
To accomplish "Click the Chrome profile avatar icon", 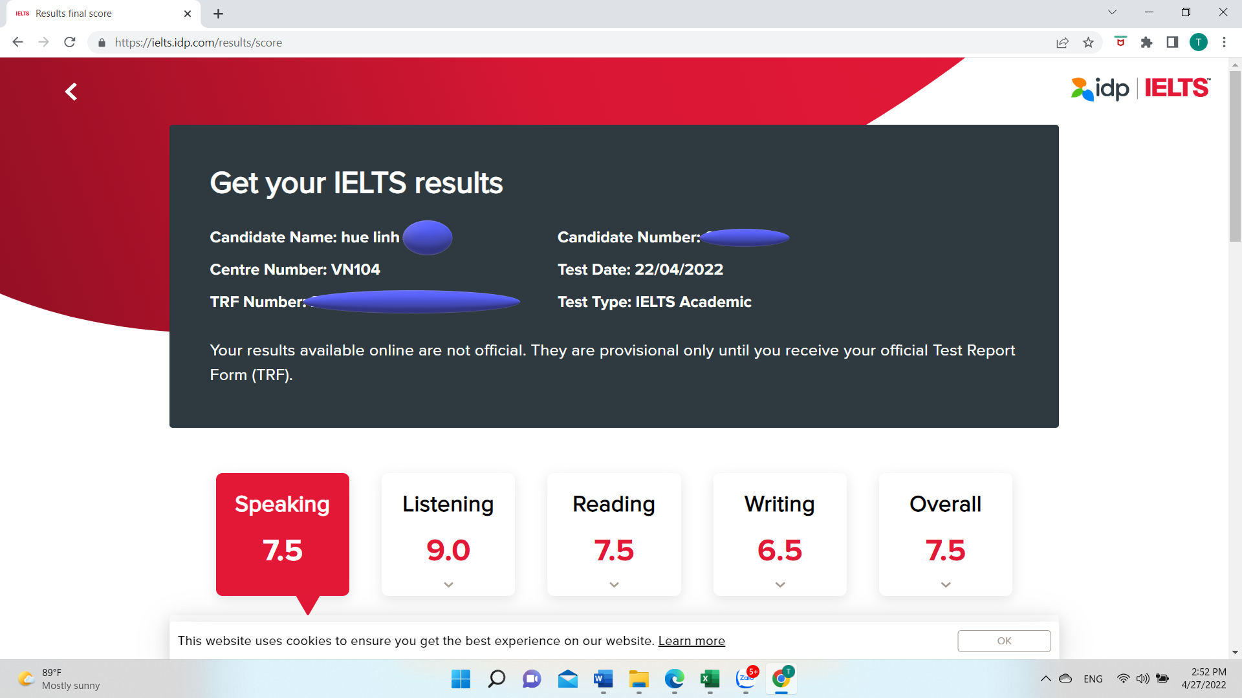I will [1199, 43].
